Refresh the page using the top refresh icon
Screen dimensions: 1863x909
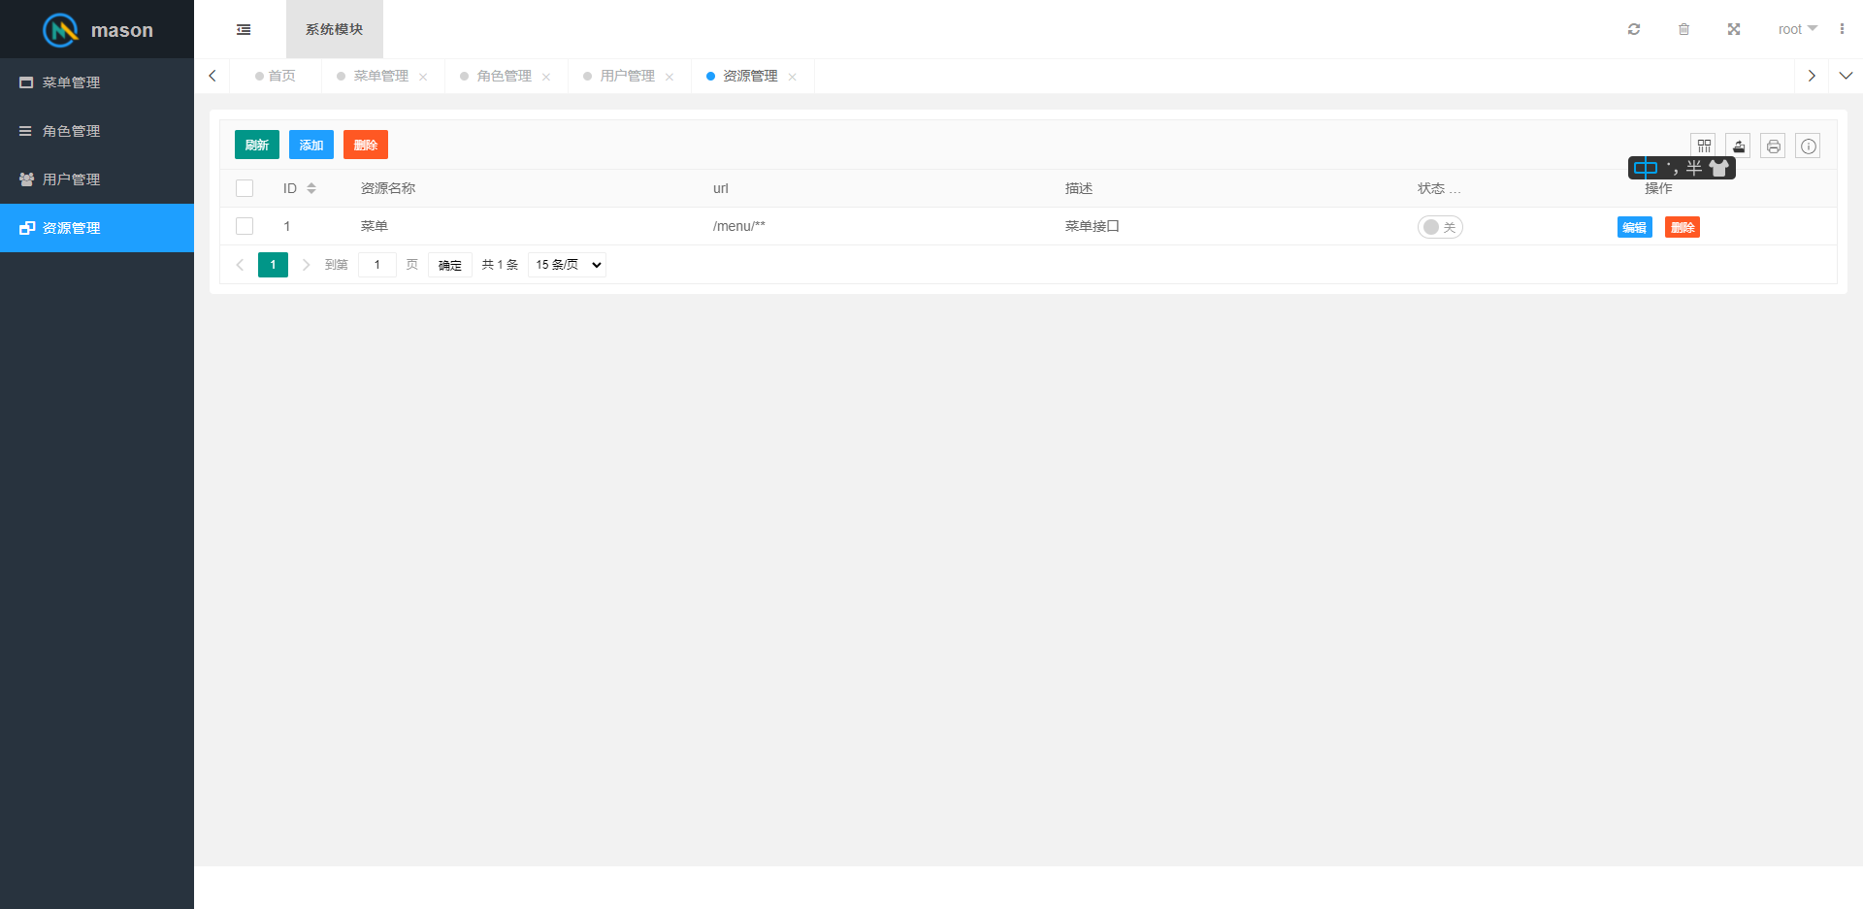[x=1634, y=29]
